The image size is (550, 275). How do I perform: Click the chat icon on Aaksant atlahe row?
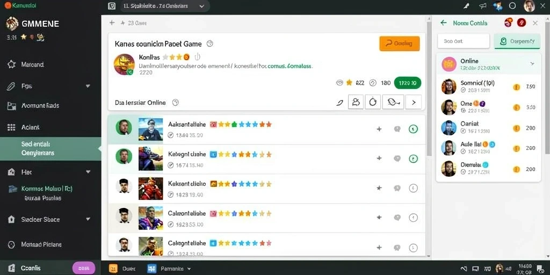tap(397, 129)
